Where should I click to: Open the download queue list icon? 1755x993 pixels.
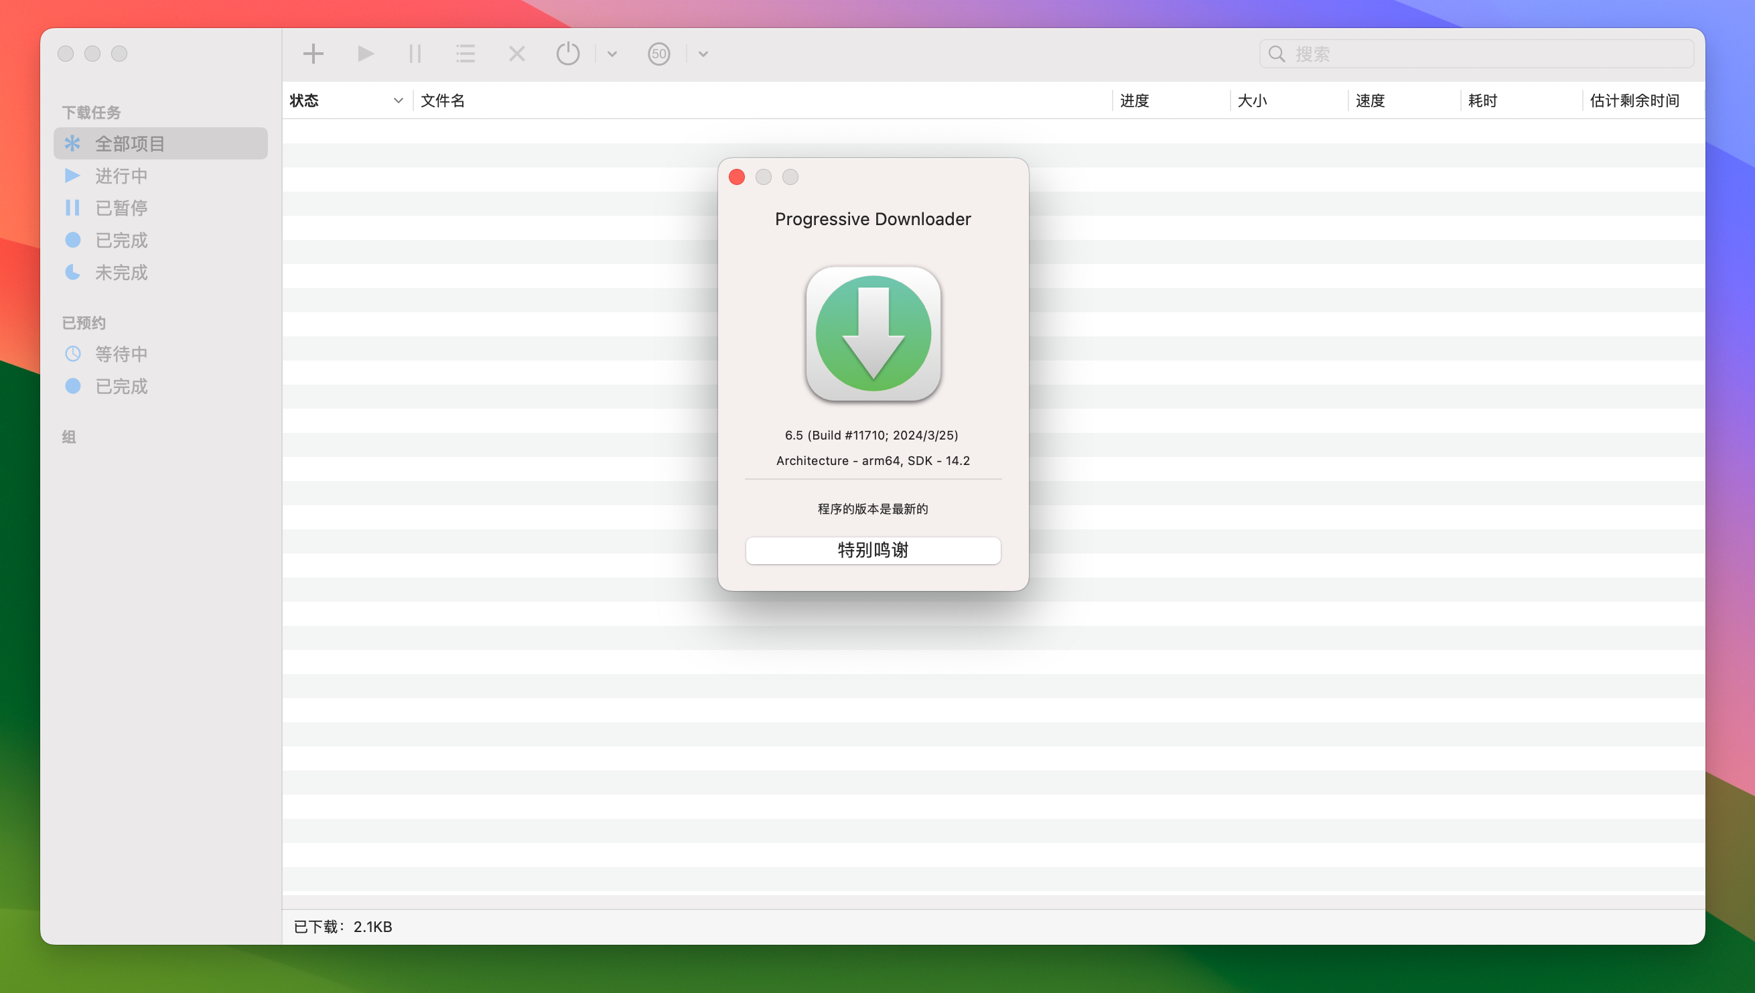click(x=465, y=53)
